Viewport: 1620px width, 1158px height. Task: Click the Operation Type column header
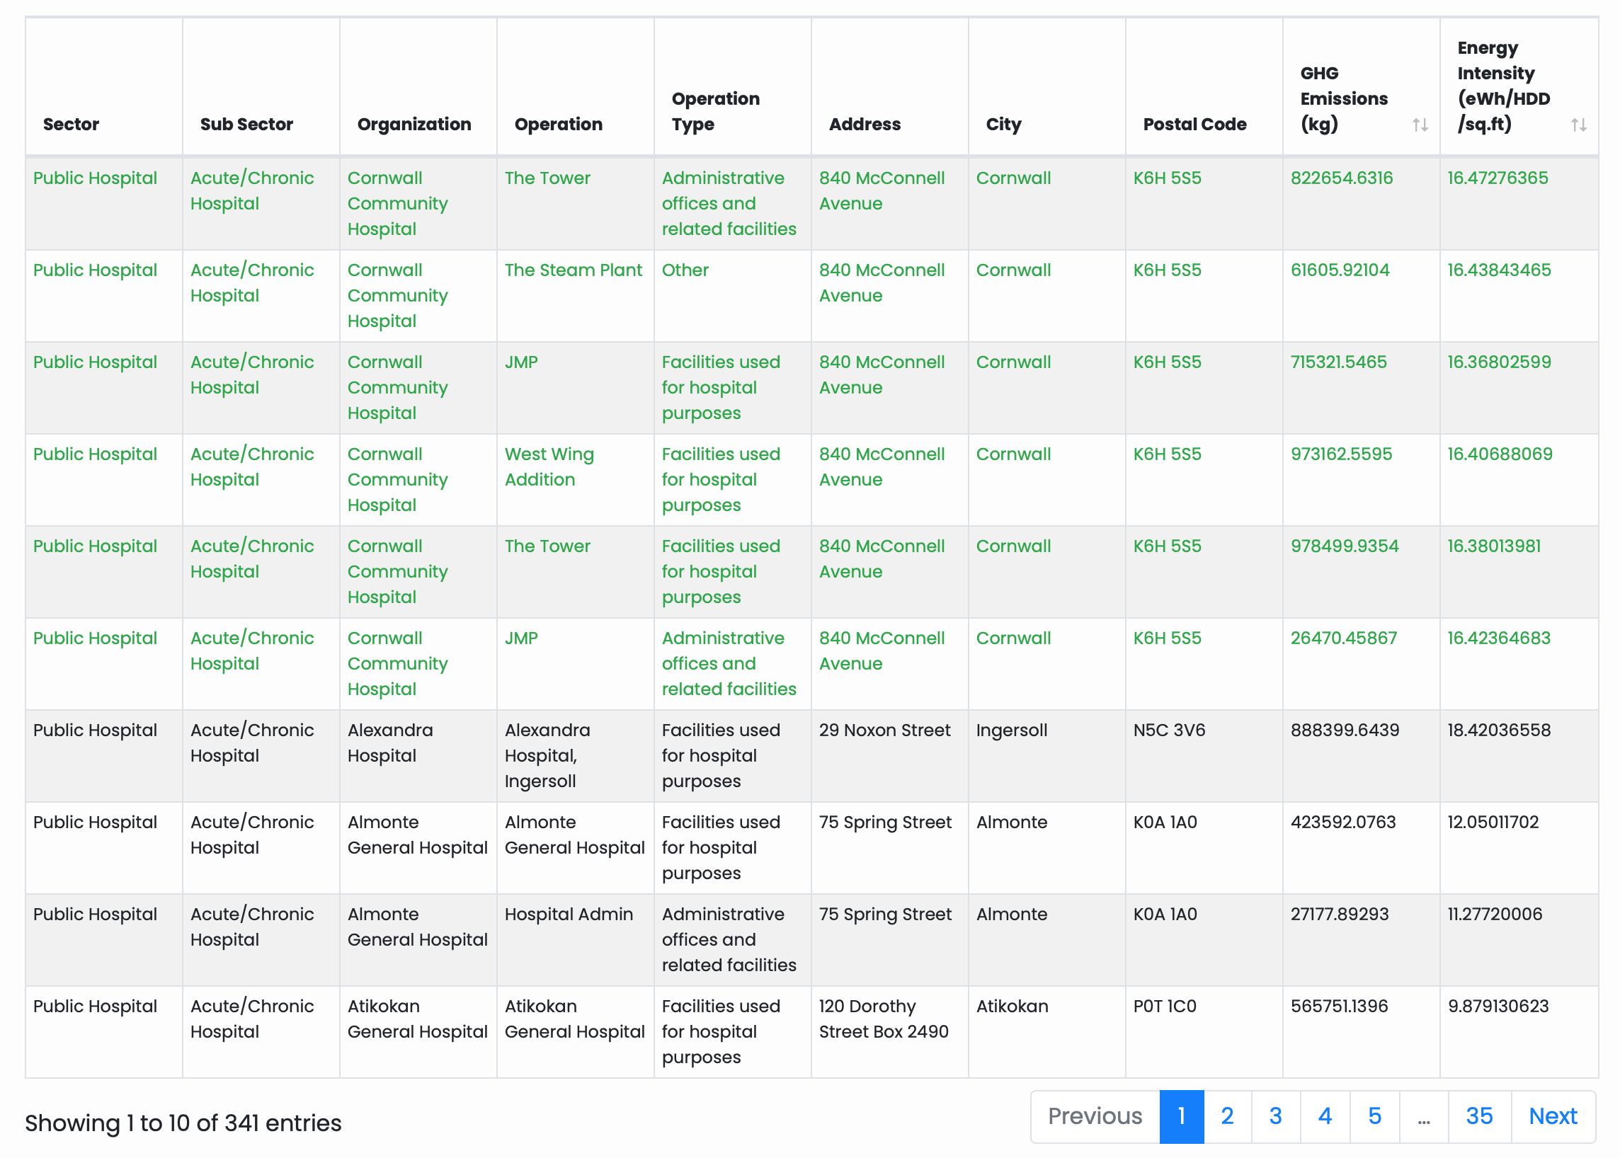tap(733, 87)
